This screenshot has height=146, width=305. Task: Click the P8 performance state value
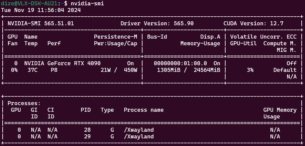coord(54,70)
